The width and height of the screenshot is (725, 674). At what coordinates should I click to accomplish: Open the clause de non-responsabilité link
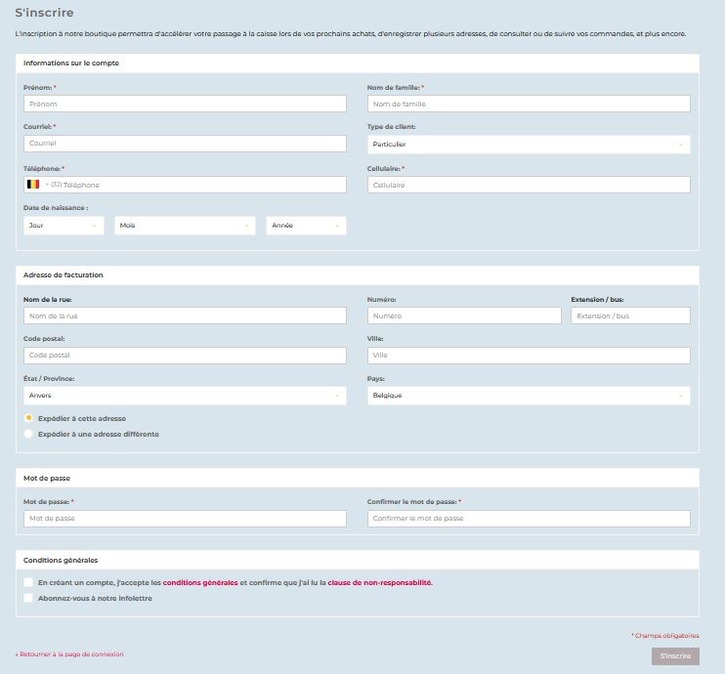pyautogui.click(x=379, y=582)
